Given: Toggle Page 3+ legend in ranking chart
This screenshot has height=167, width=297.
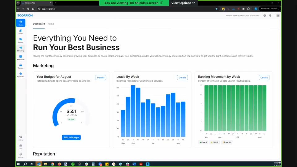Looking at the screenshot, I should 227,142.
